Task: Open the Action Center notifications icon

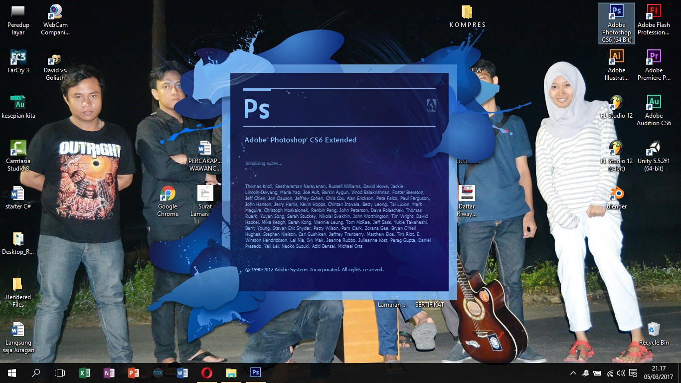Action: pos(633,373)
